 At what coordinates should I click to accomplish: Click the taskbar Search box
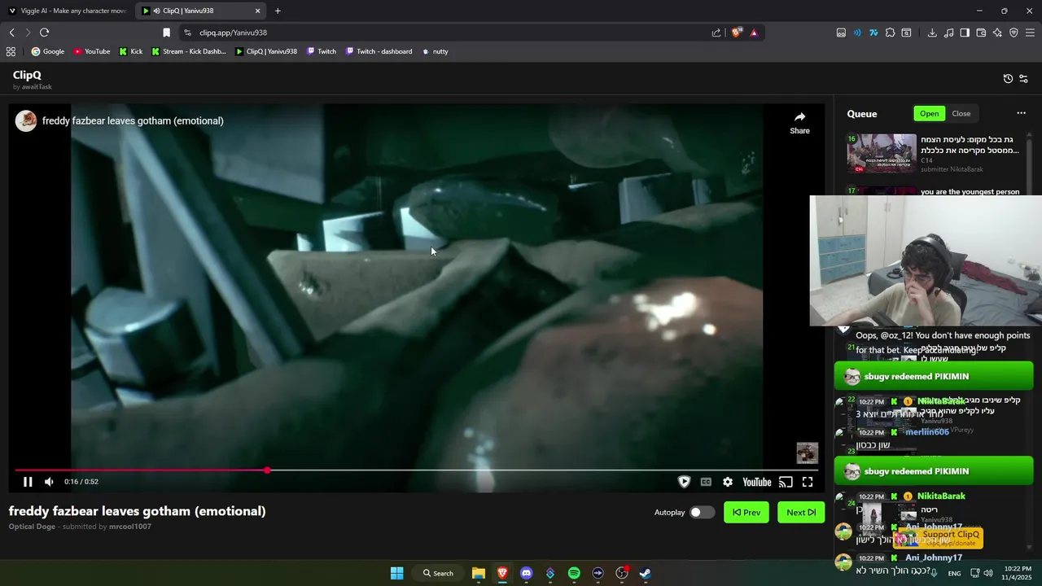click(438, 573)
